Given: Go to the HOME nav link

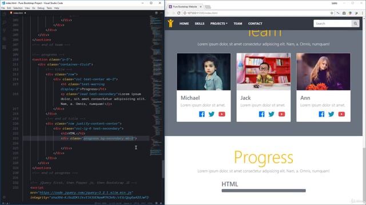Looking at the screenshot, I should tap(184, 23).
